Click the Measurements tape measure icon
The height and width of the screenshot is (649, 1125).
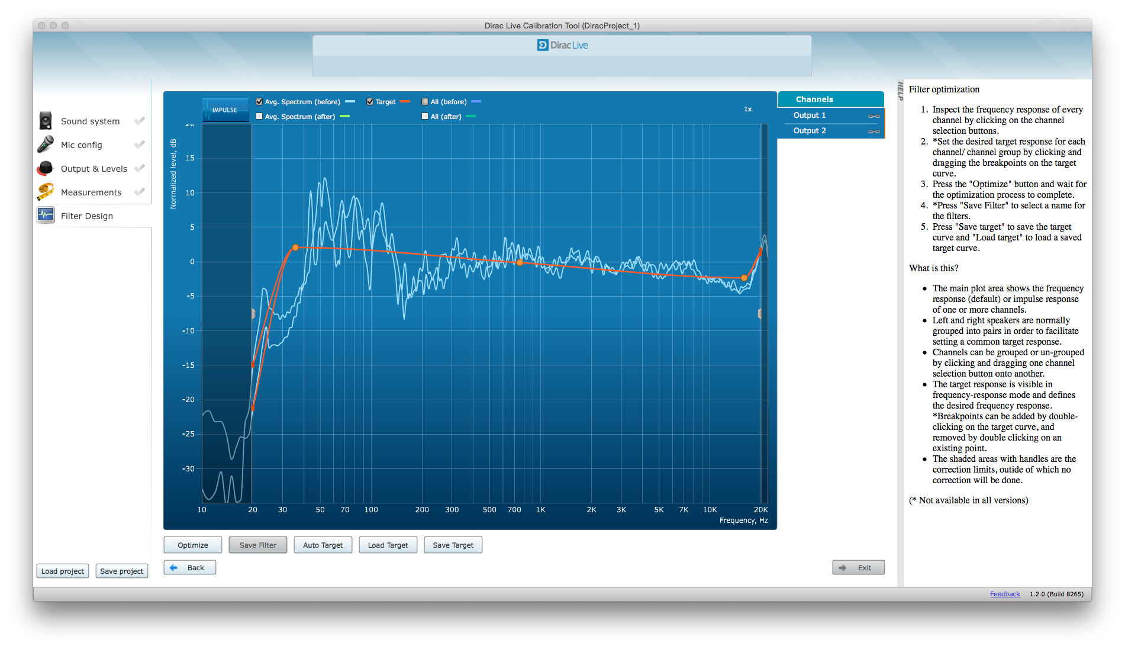[x=46, y=192]
